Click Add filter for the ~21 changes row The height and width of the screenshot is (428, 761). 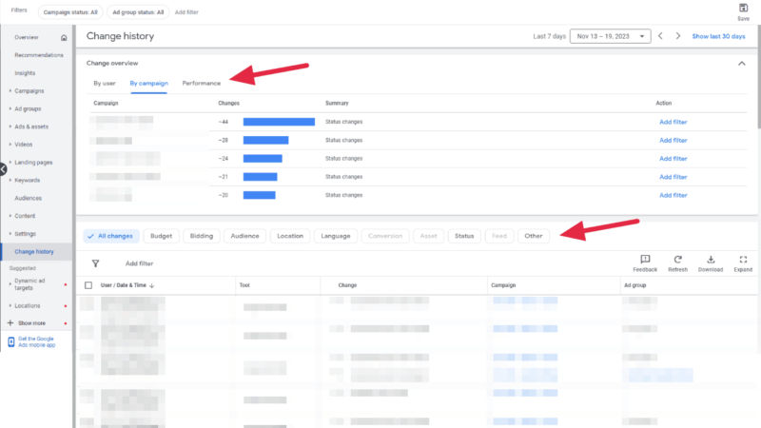[x=673, y=177]
